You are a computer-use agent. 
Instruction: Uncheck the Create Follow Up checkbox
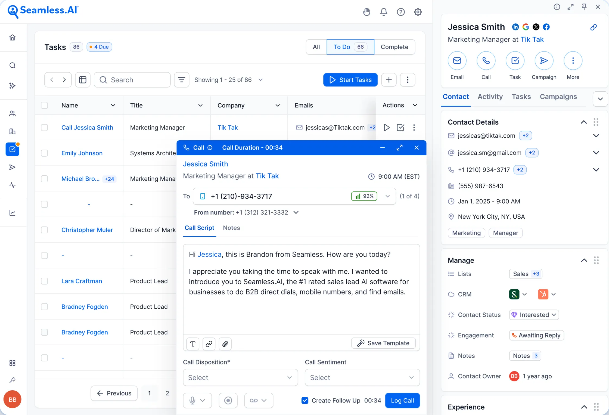(x=305, y=400)
